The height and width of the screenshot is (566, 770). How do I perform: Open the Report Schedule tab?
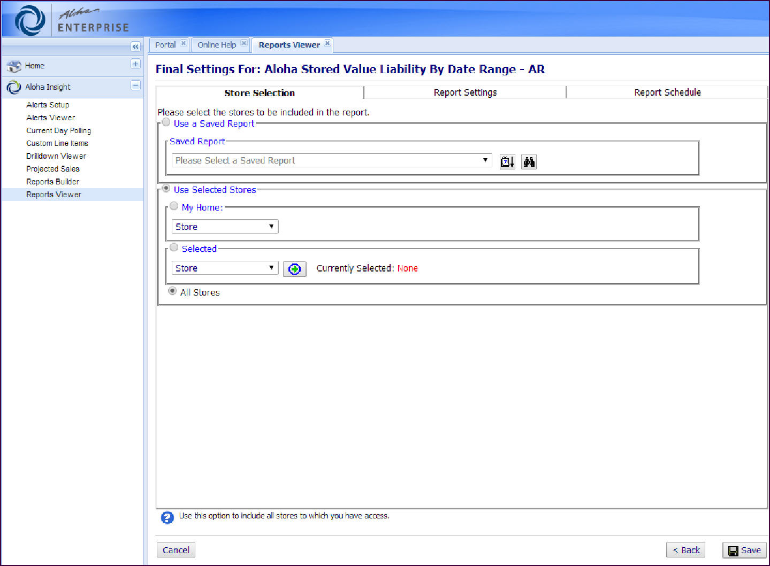click(x=667, y=92)
